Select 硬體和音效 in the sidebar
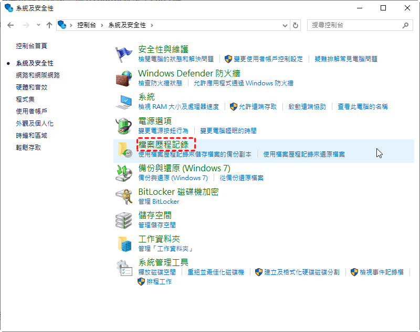 31,87
